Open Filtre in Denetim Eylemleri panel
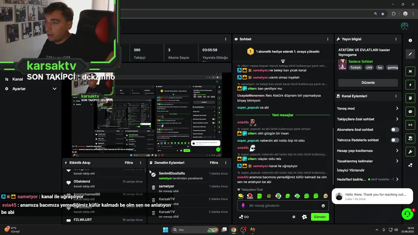Viewport: 418px width, 235px height. coord(214,163)
